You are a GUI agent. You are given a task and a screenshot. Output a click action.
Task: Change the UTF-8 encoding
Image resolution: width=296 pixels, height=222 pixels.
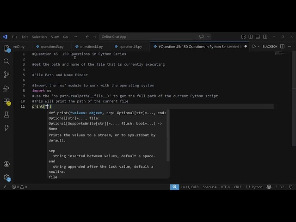point(225,187)
